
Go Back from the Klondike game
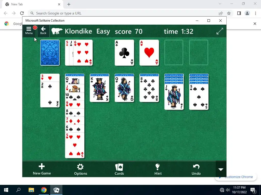43,31
